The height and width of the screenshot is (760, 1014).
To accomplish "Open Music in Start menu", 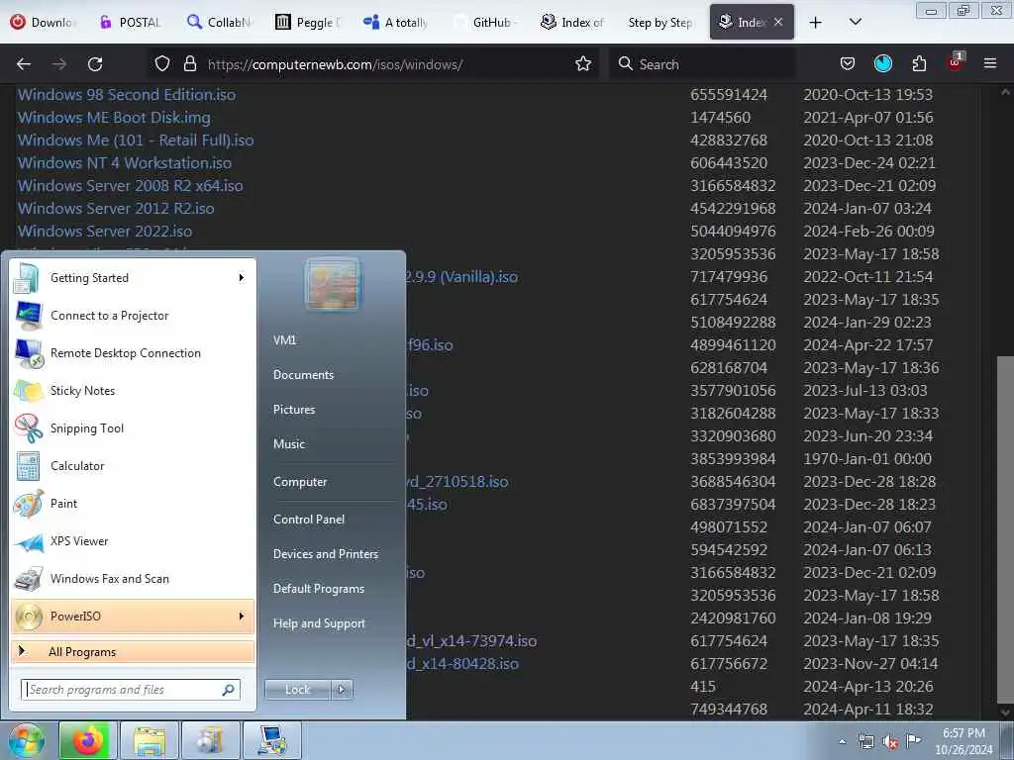I will coord(289,444).
